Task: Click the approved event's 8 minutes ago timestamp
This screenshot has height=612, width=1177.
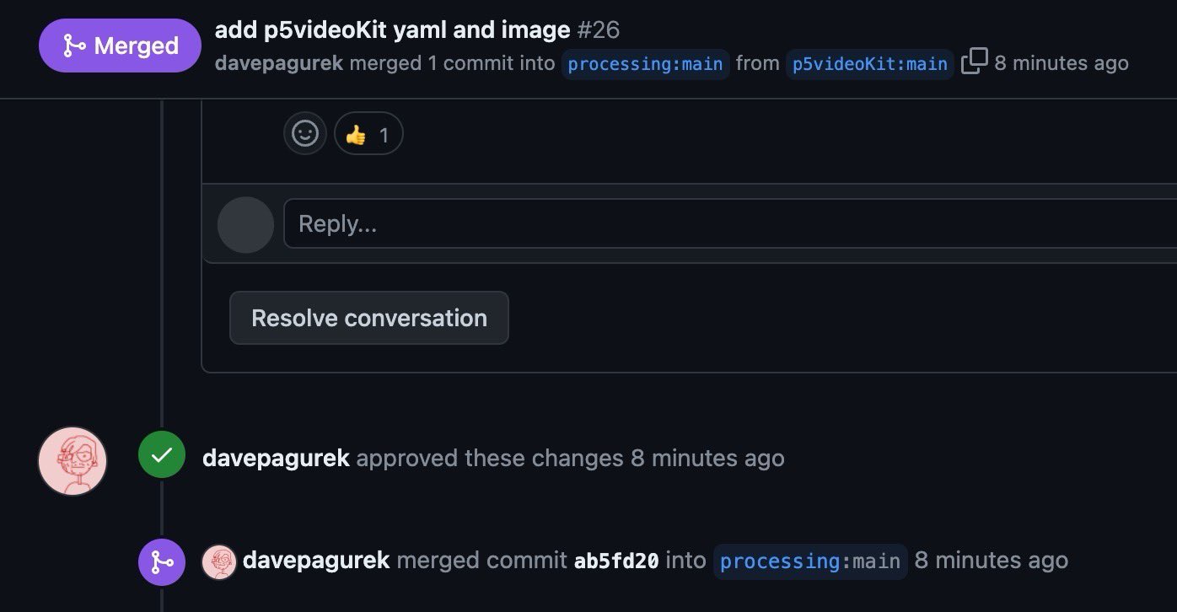Action: coord(707,458)
